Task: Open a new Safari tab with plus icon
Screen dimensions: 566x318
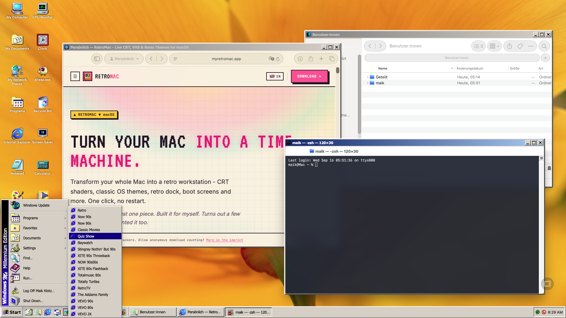Action: pyautogui.click(x=321, y=59)
